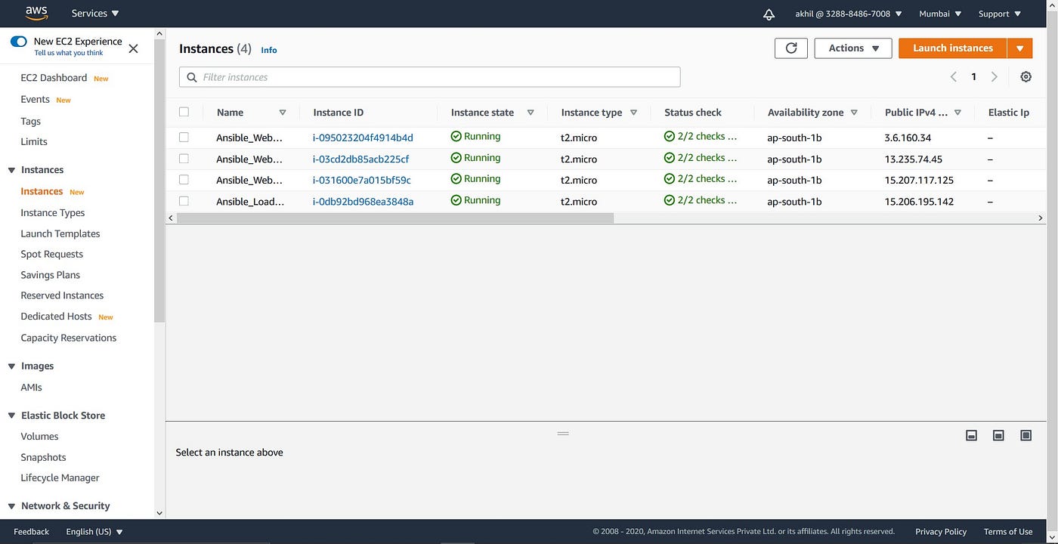Click the Feedback button
Viewport: 1058px width, 544px height.
31,532
